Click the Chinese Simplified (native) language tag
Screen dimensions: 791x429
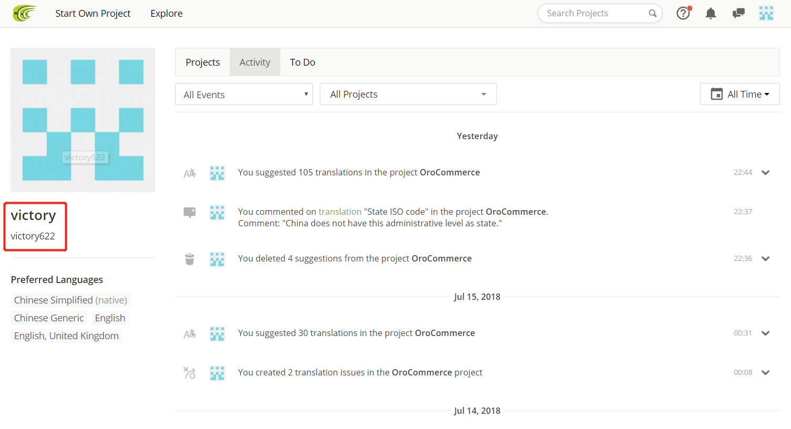[x=70, y=300]
